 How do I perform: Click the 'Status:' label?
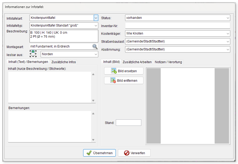coord(106,18)
